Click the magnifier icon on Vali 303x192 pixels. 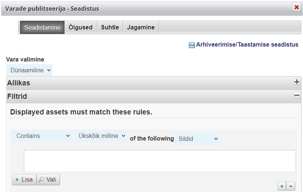(41, 180)
